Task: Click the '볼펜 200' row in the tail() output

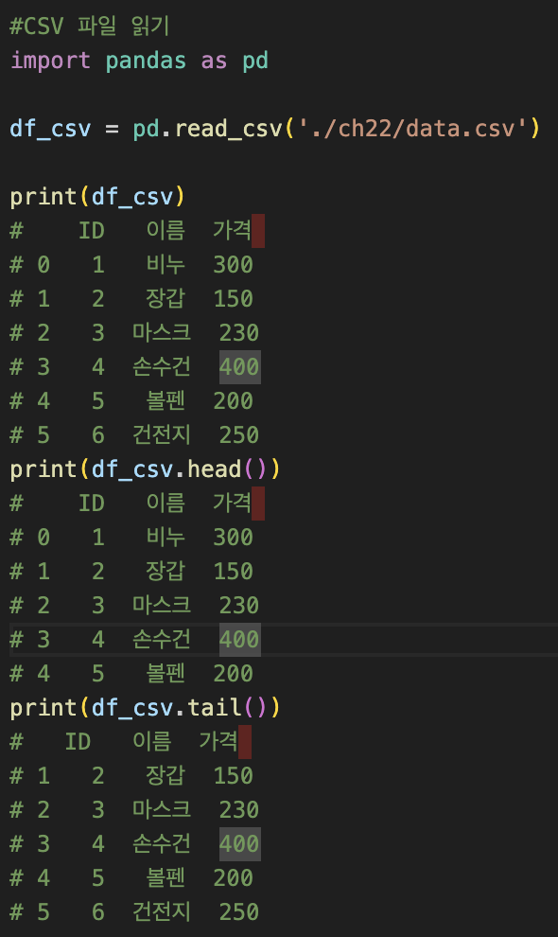Action: point(132,877)
